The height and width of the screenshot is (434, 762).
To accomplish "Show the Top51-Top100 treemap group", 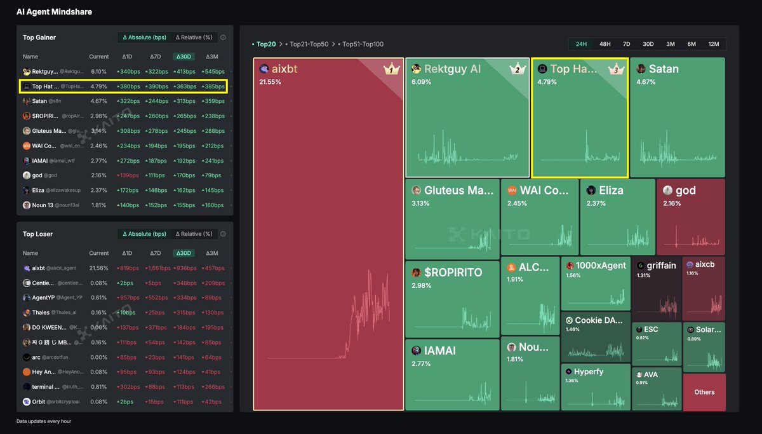I will coord(360,44).
